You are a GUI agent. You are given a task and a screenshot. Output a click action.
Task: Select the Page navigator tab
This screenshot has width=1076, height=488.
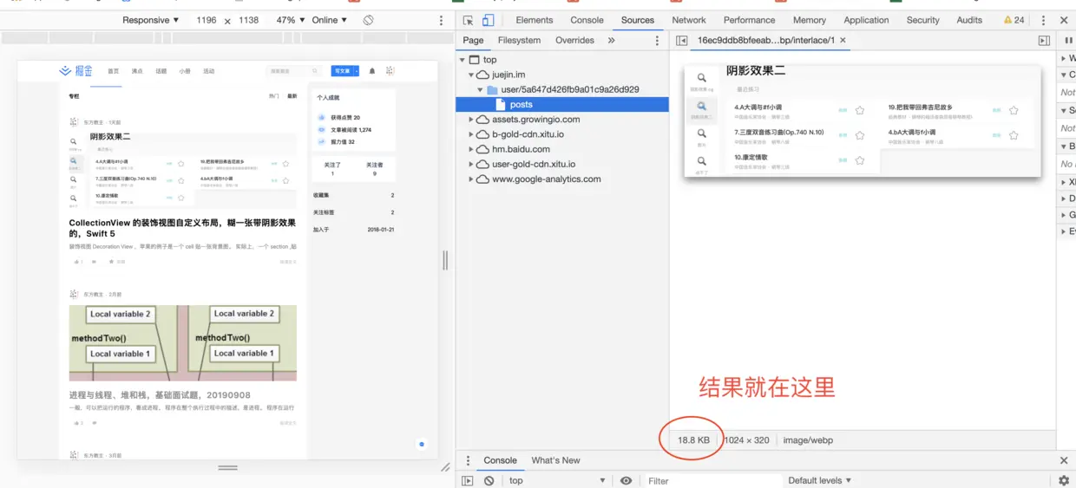click(473, 41)
